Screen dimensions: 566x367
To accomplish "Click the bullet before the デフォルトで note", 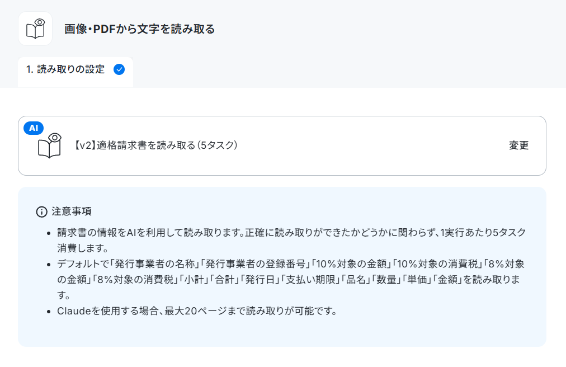I will (49, 265).
